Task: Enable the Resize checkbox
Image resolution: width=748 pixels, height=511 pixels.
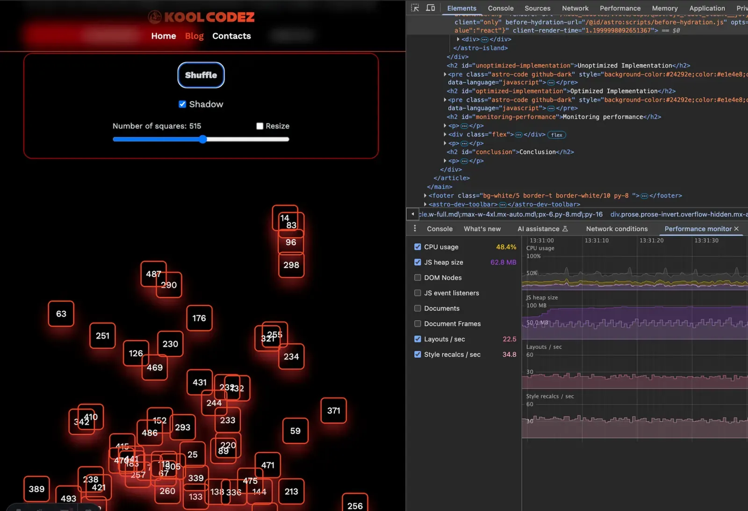Action: pos(259,126)
